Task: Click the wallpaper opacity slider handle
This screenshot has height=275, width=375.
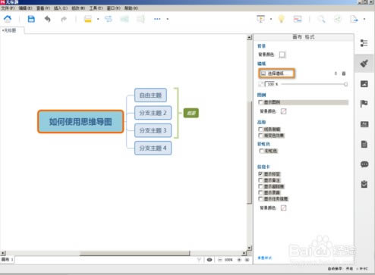Action: click(x=345, y=84)
